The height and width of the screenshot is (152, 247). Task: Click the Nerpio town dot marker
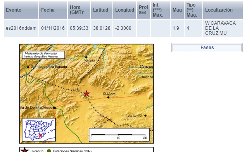point(86,57)
